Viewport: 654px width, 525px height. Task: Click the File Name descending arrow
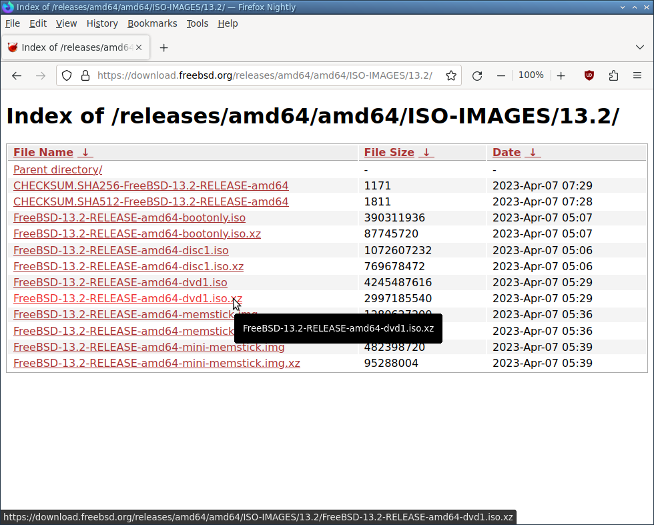pyautogui.click(x=85, y=153)
